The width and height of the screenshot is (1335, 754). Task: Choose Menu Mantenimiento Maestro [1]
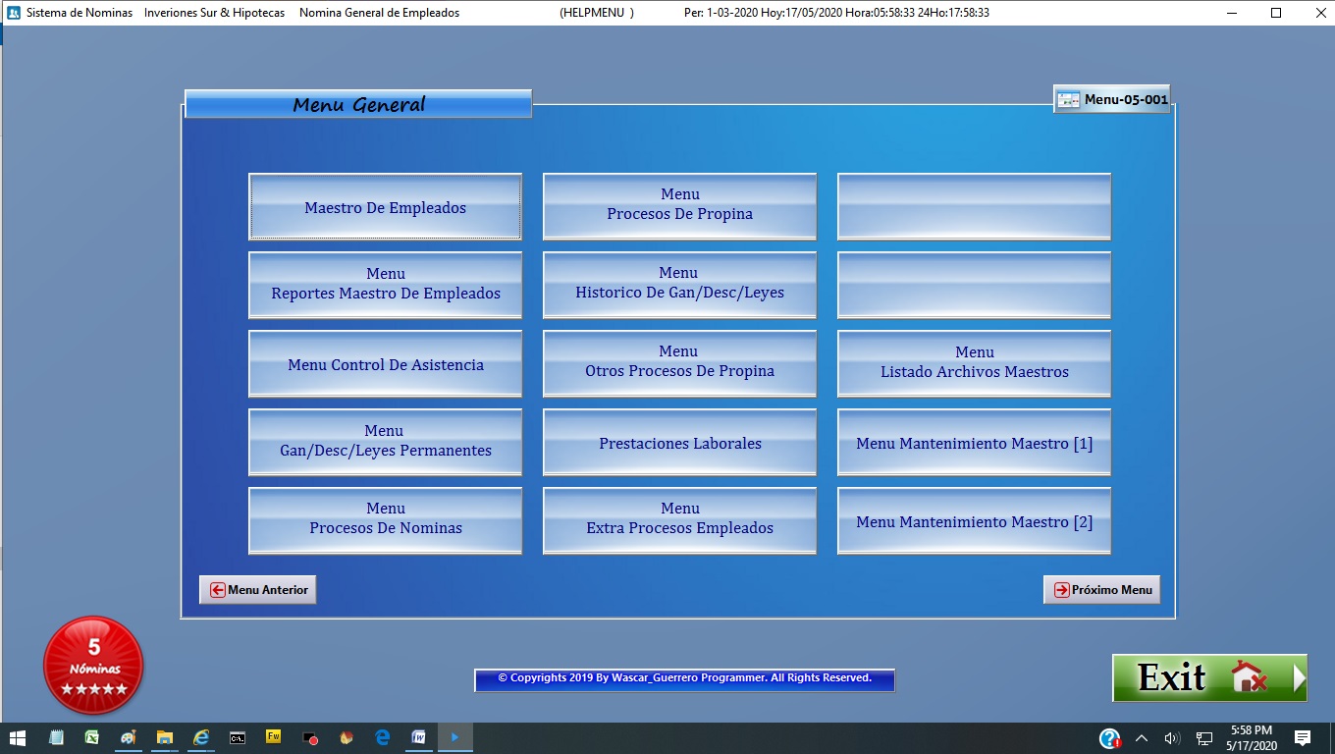974,443
